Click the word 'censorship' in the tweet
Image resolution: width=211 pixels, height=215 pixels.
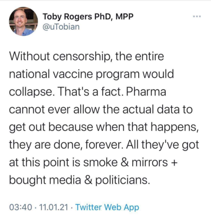tap(83, 57)
